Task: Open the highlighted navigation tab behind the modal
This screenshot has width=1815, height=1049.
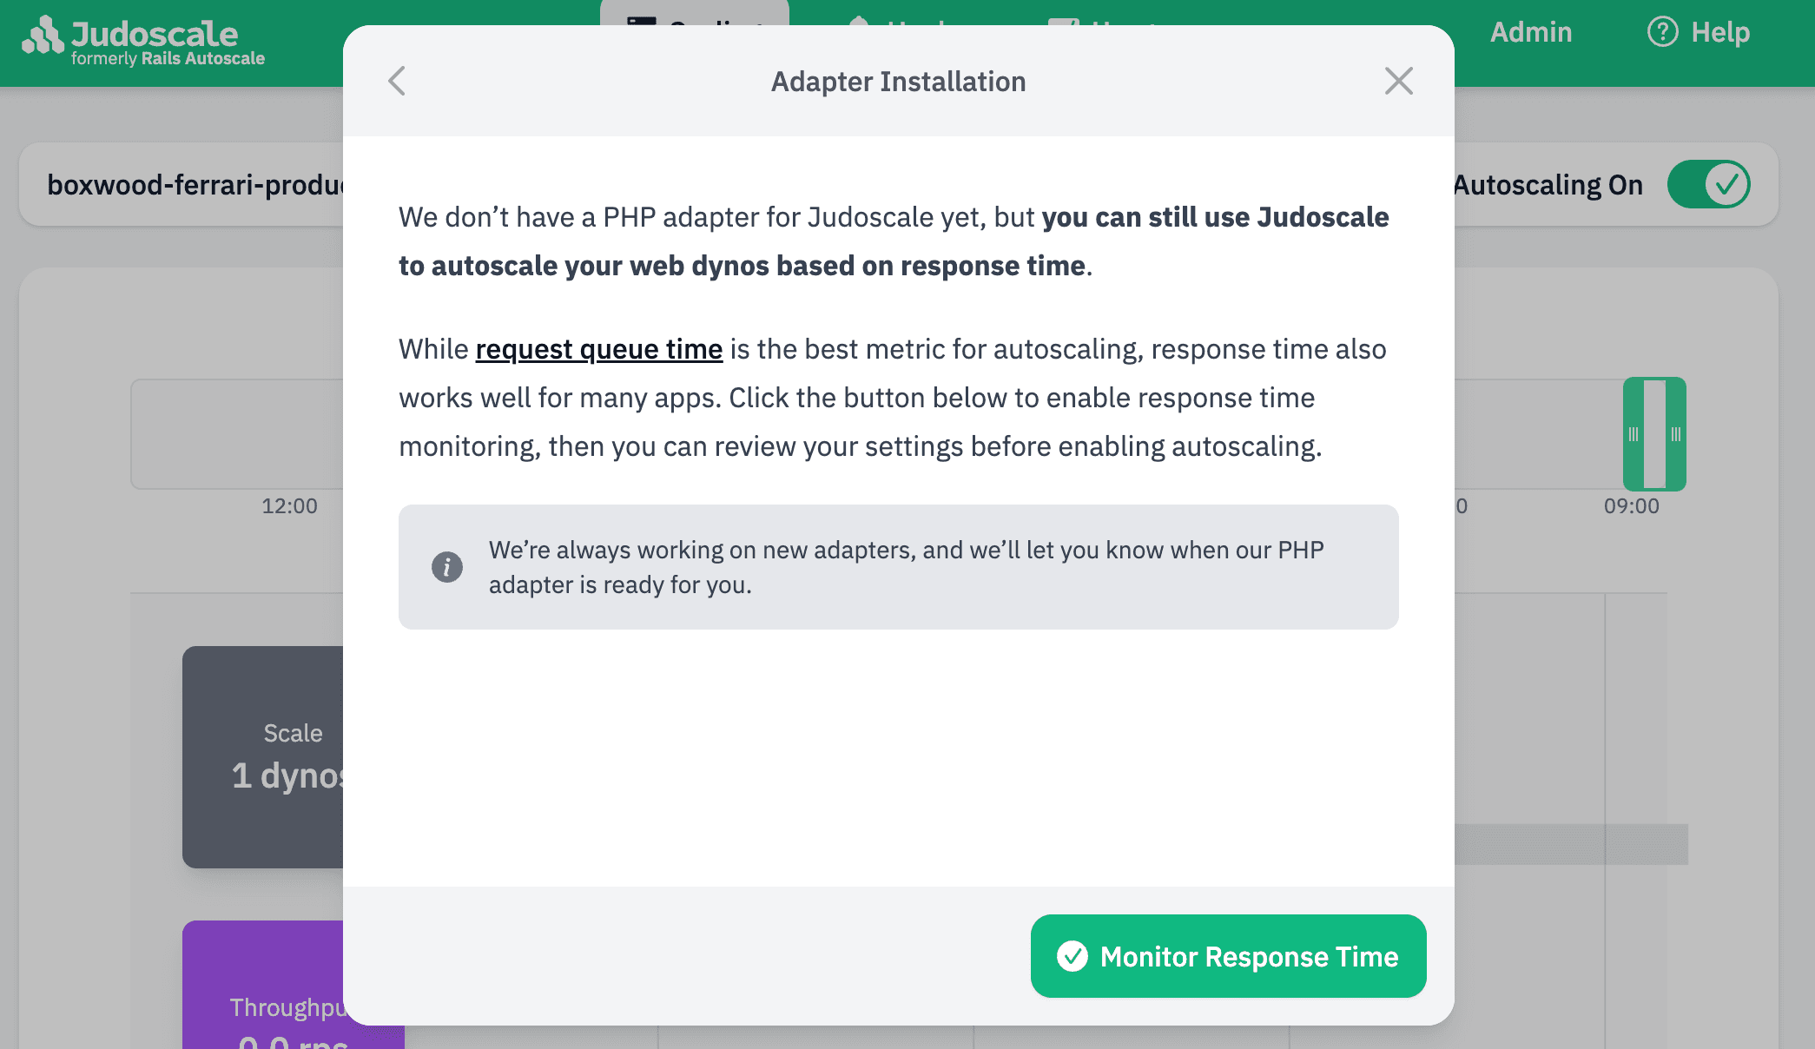Action: click(x=695, y=23)
